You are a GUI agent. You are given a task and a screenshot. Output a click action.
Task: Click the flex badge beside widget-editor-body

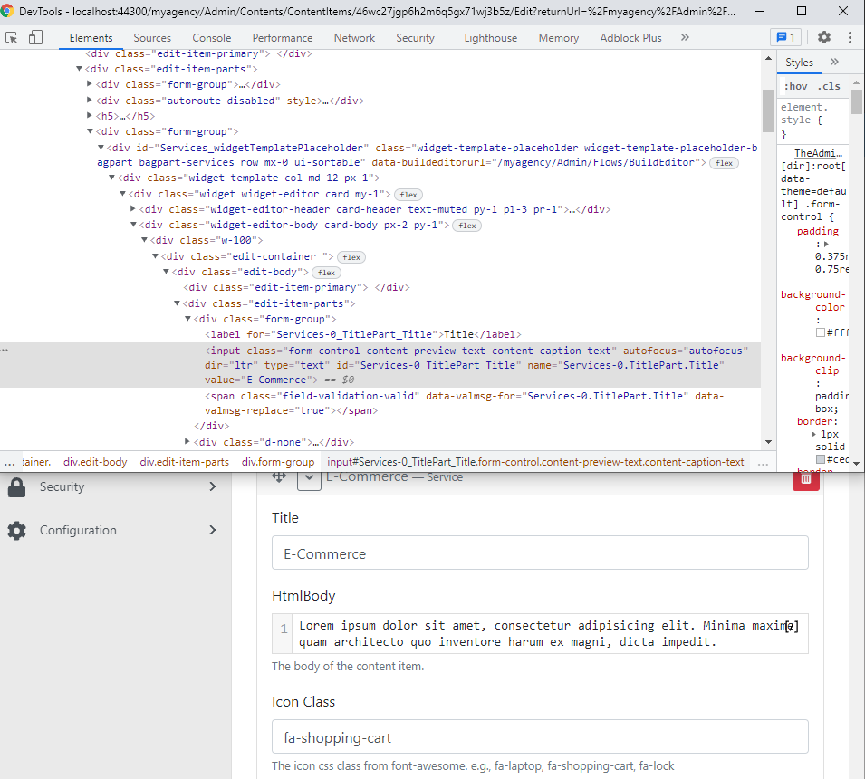[466, 226]
